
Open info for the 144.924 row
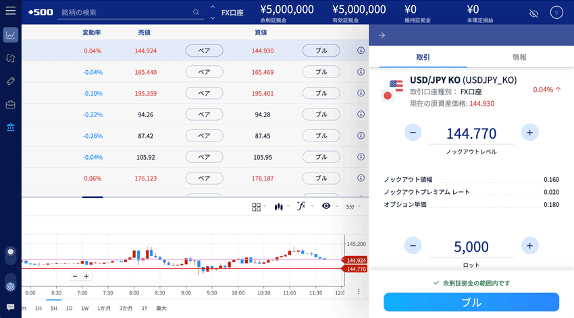coord(361,51)
